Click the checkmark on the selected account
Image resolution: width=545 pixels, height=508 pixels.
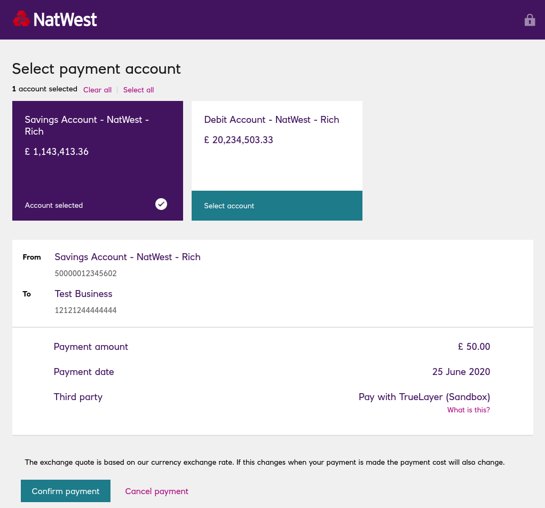click(161, 204)
